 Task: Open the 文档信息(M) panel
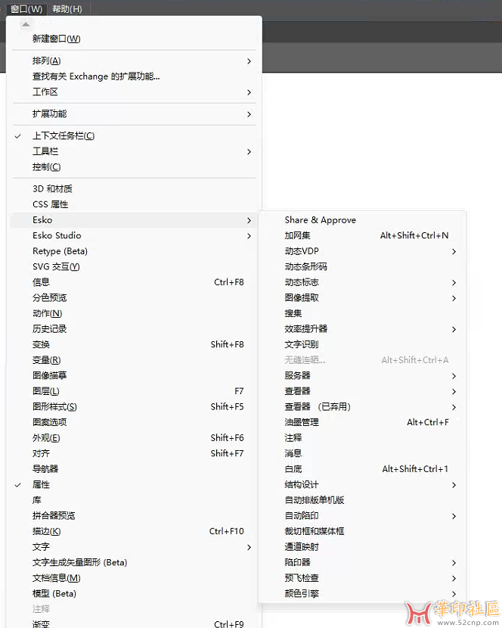134,578
